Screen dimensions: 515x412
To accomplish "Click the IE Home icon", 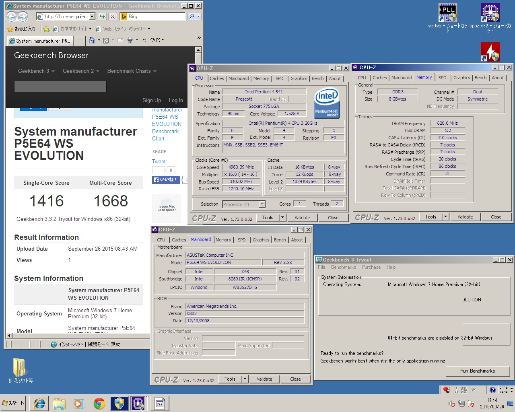I will (x=92, y=40).
